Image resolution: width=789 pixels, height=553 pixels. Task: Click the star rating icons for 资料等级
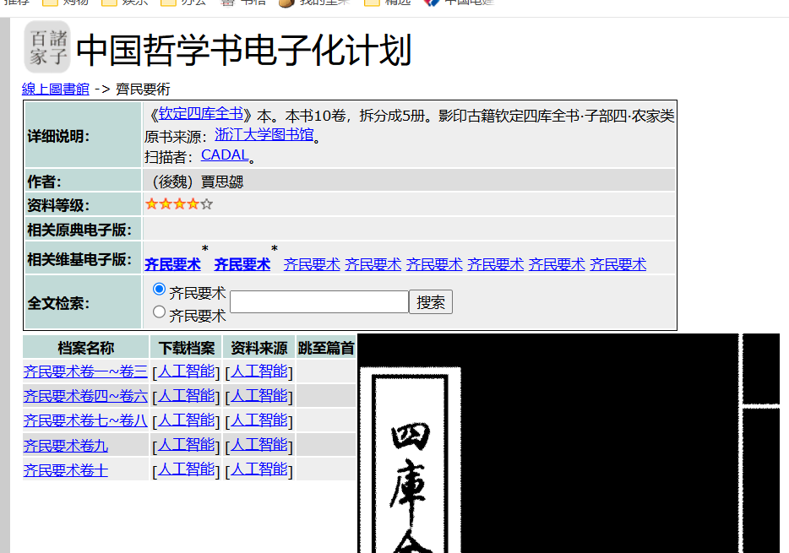point(179,204)
